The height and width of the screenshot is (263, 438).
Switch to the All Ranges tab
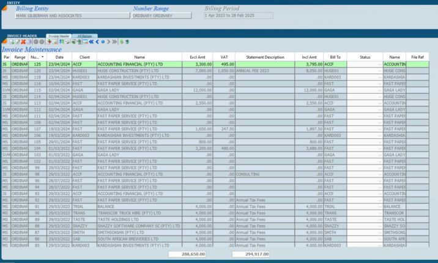pos(85,36)
